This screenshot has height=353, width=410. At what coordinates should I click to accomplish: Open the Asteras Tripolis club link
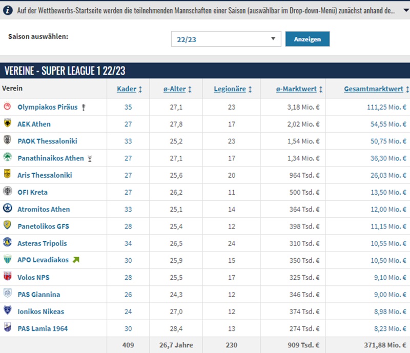click(x=42, y=243)
